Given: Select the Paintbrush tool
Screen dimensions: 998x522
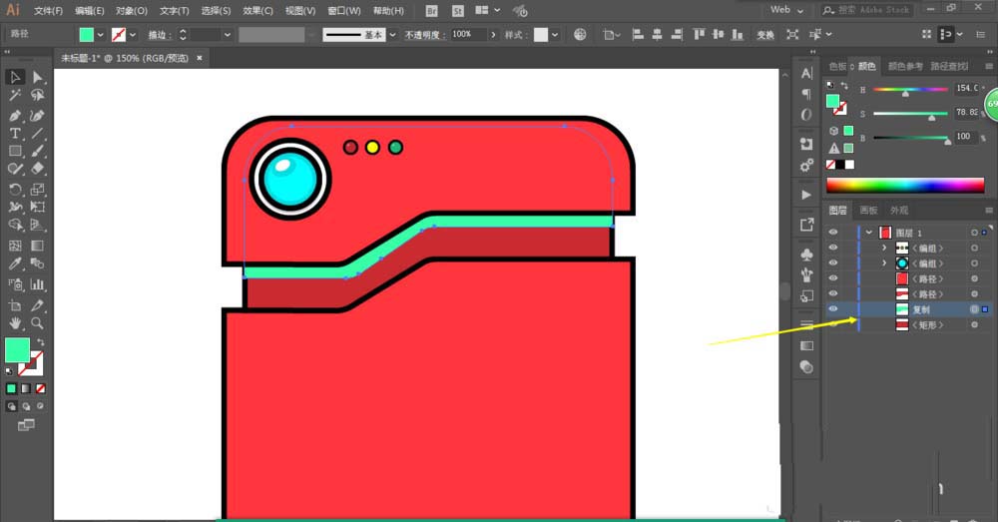Looking at the screenshot, I should [38, 152].
